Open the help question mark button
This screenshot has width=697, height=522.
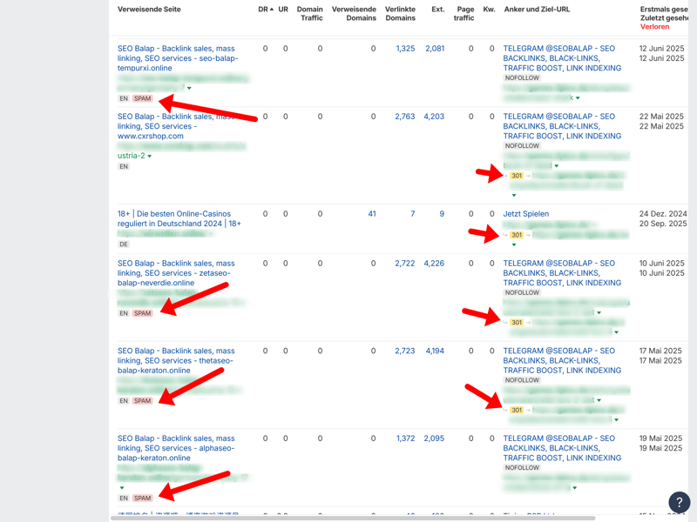[679, 502]
